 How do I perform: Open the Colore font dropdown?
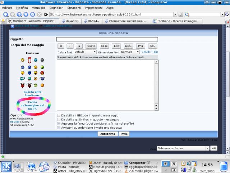pos(85,52)
